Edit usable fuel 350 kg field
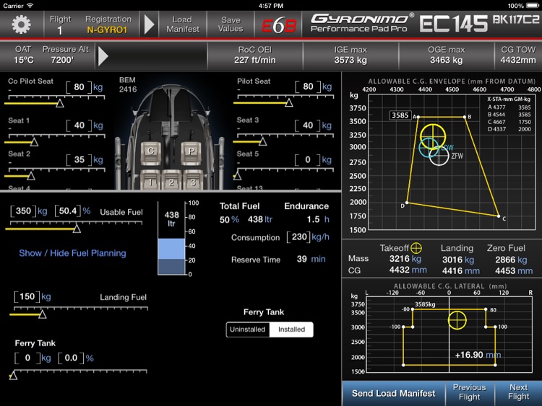Viewport: 542px width, 406px height. (x=23, y=211)
